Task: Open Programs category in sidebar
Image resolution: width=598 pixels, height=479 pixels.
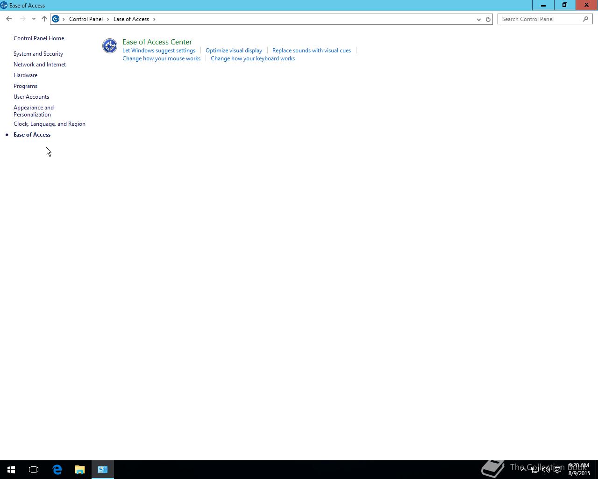Action: pyautogui.click(x=25, y=86)
